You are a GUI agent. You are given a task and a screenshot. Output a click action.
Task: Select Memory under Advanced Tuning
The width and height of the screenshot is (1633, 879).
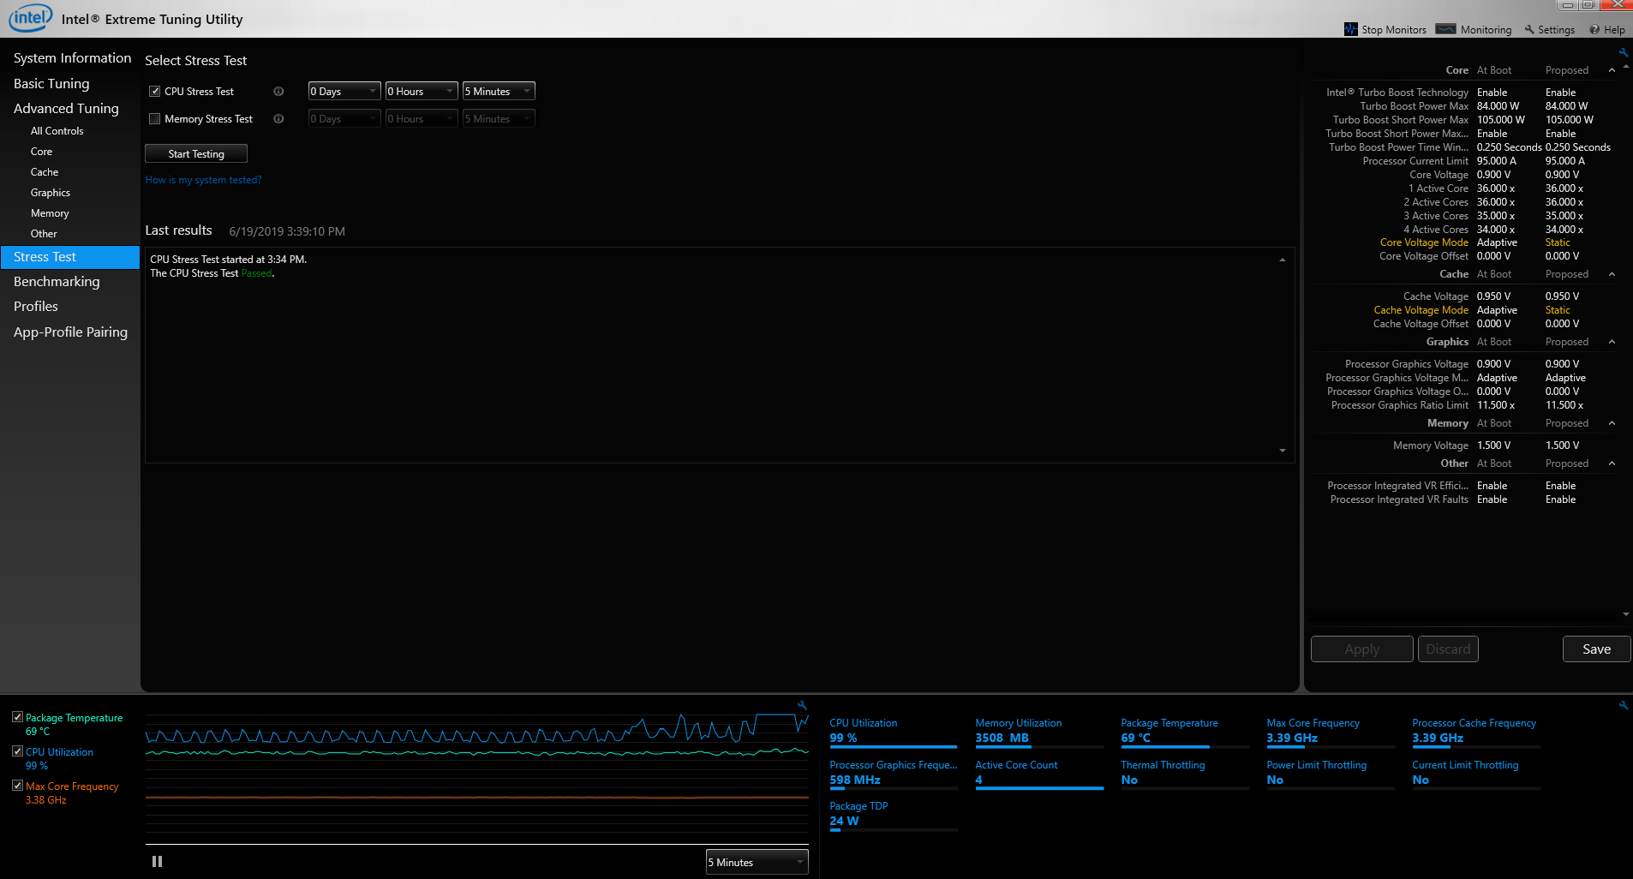50,213
